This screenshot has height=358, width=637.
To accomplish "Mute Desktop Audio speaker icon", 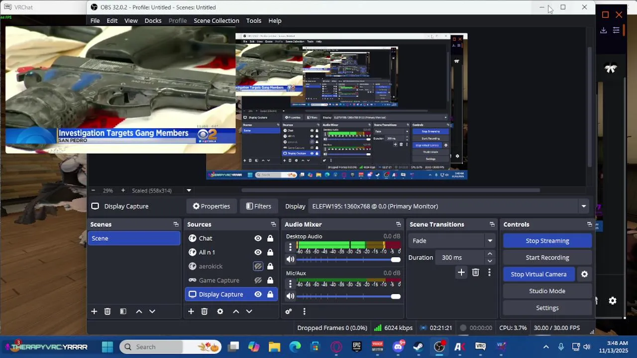I will [290, 260].
